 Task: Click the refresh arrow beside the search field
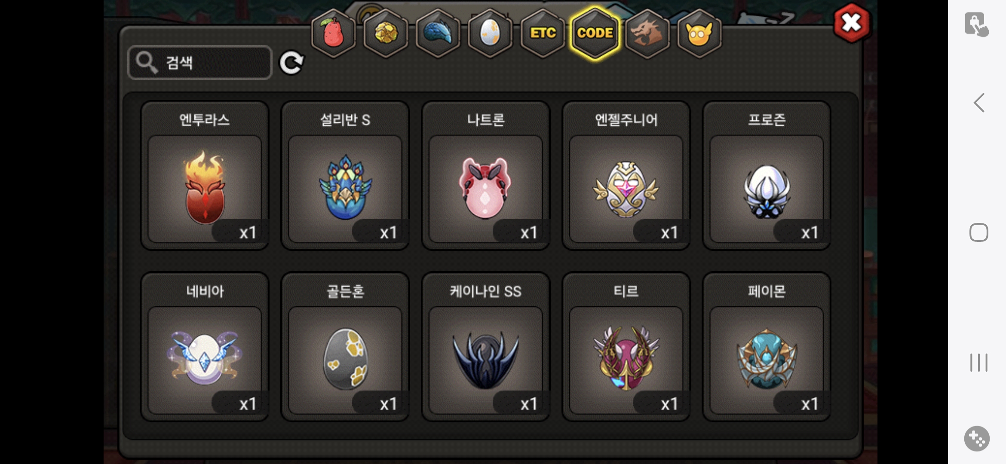291,63
